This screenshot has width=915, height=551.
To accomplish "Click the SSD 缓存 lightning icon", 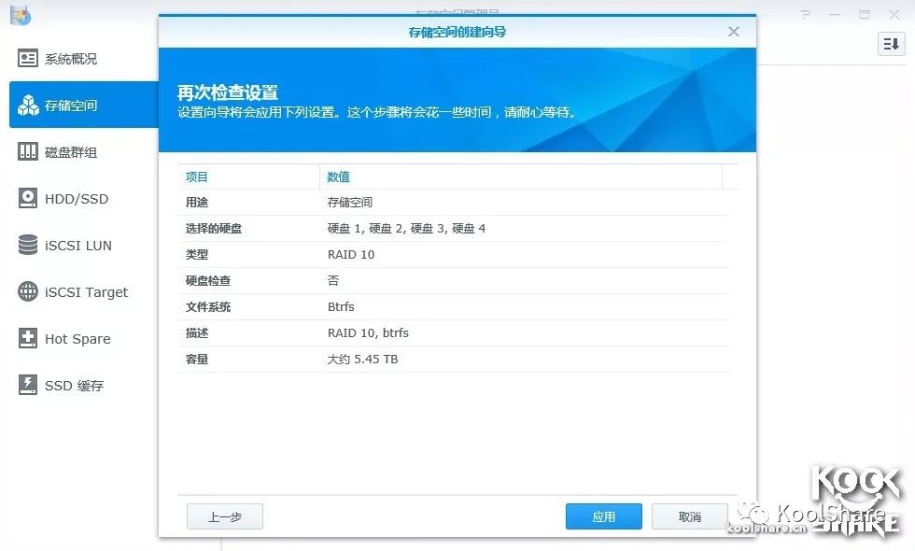I will coord(27,385).
